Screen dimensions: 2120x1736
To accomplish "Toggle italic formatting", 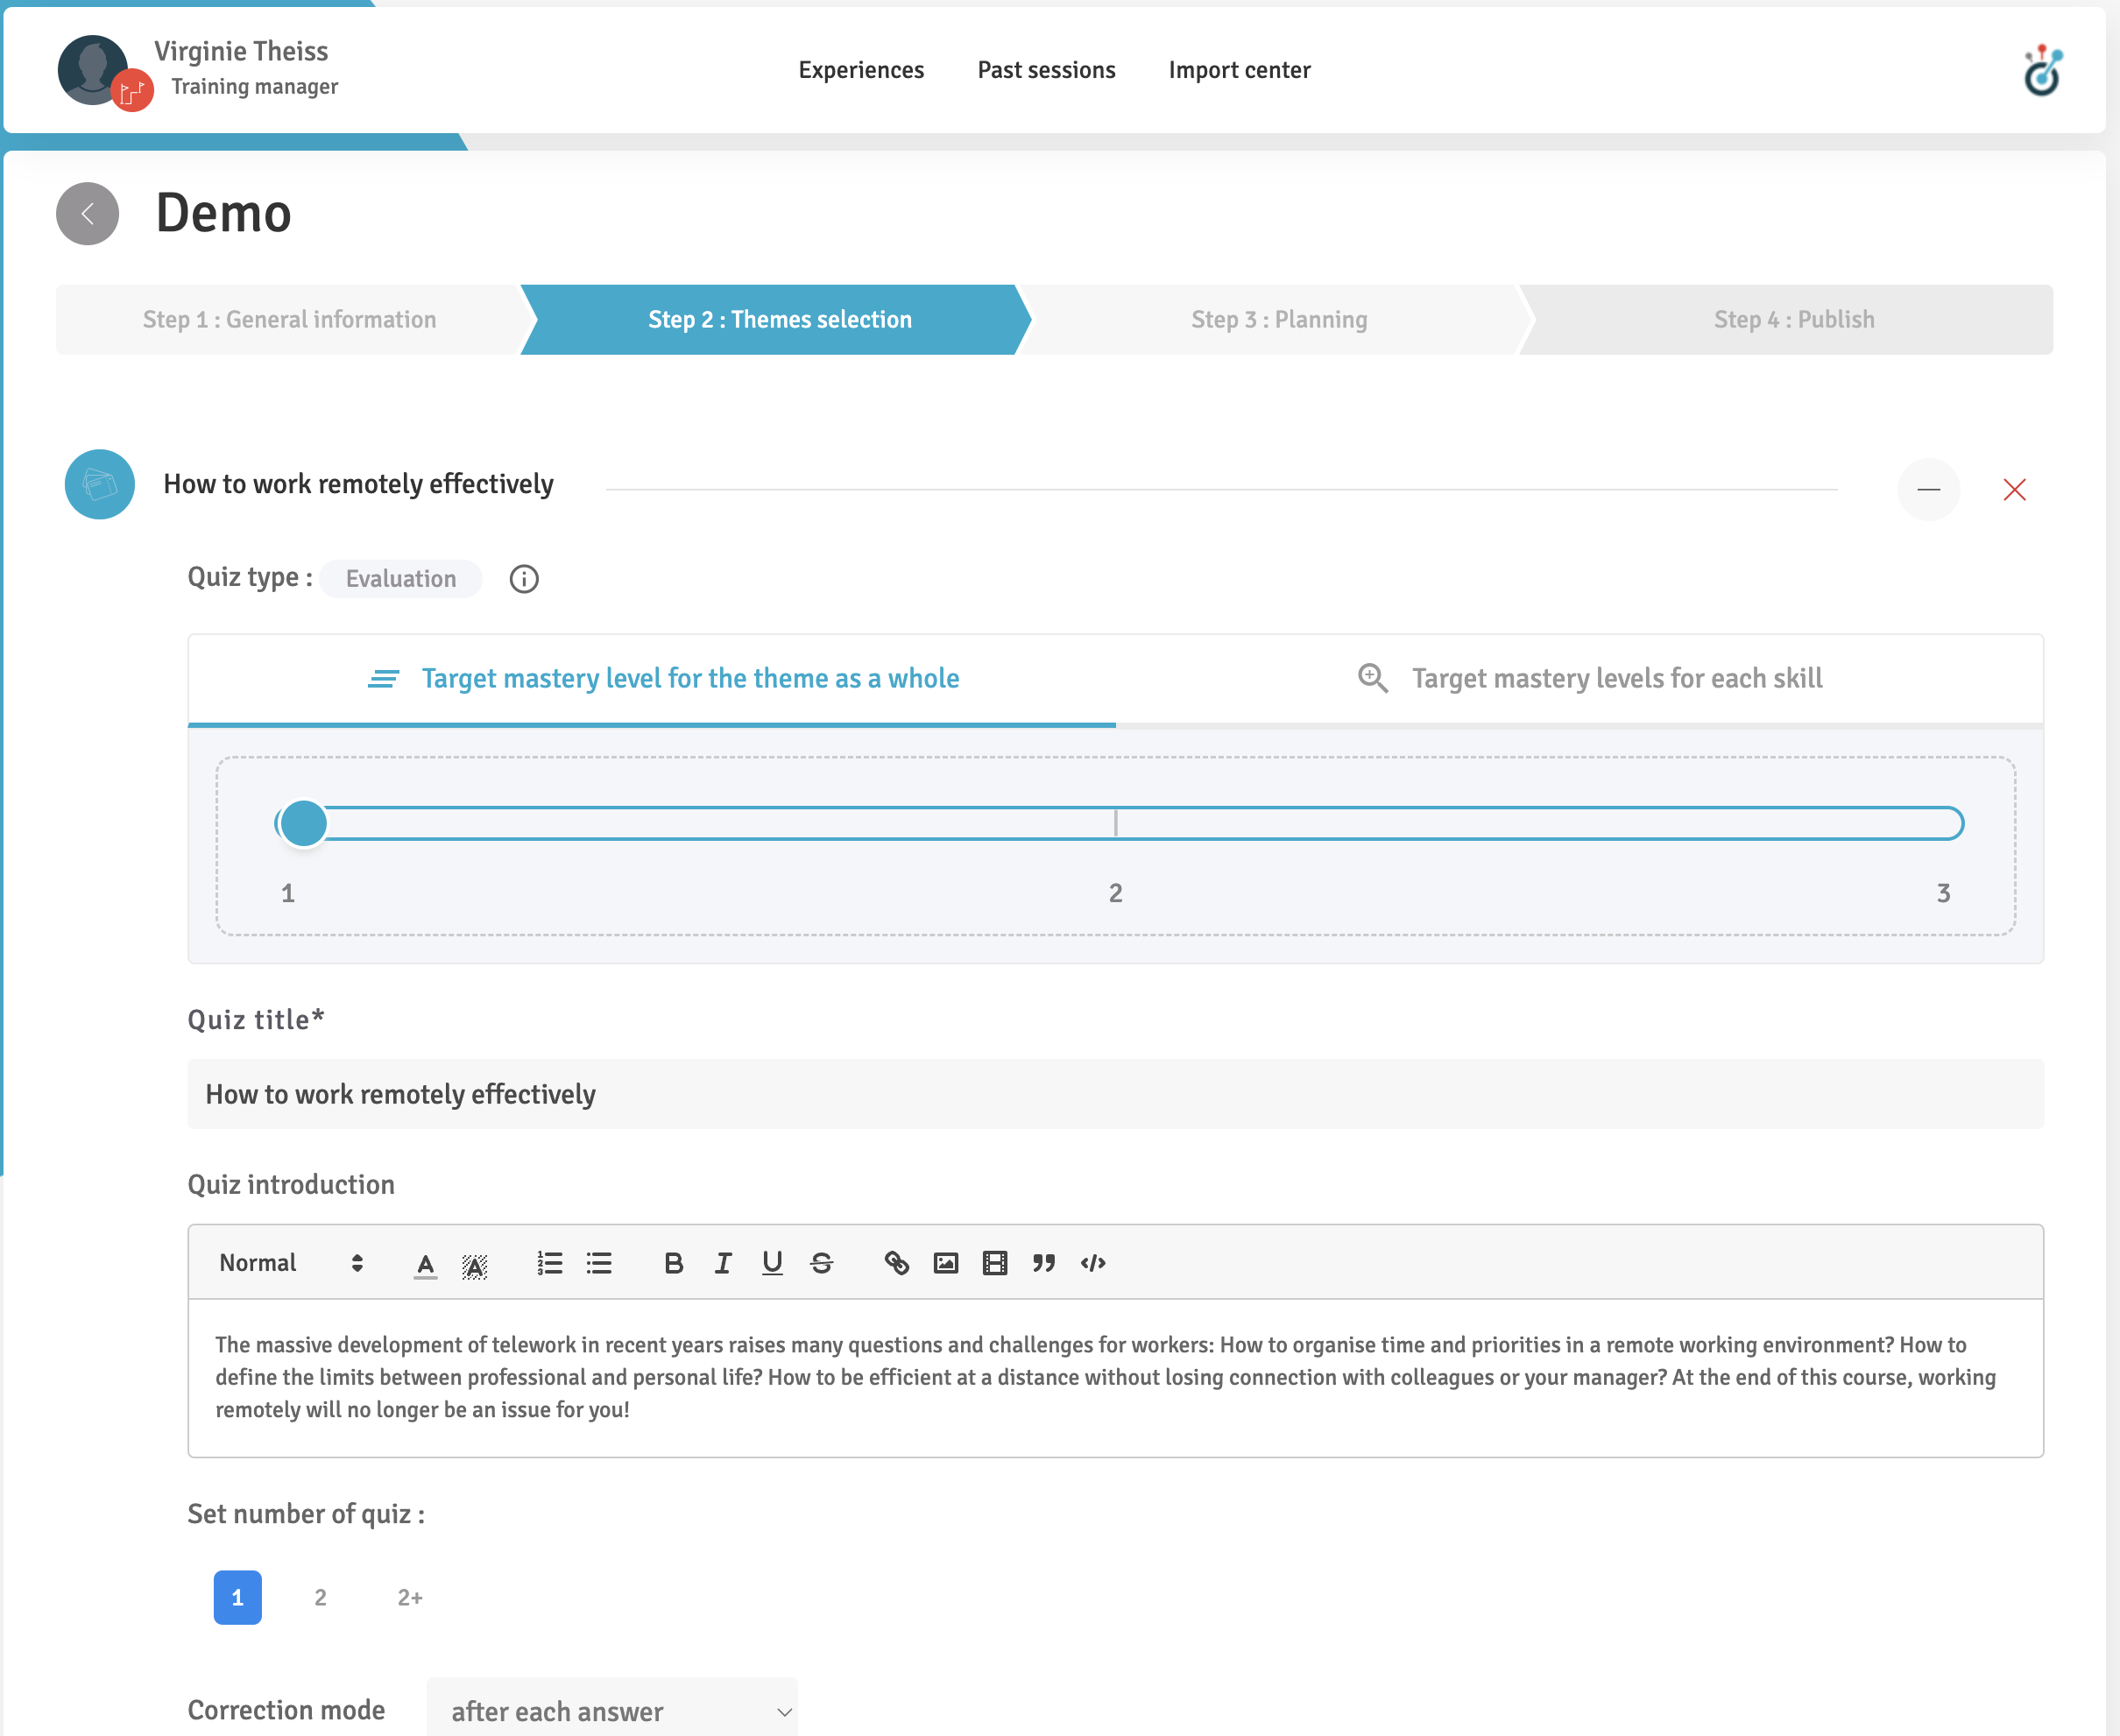I will pyautogui.click(x=723, y=1263).
